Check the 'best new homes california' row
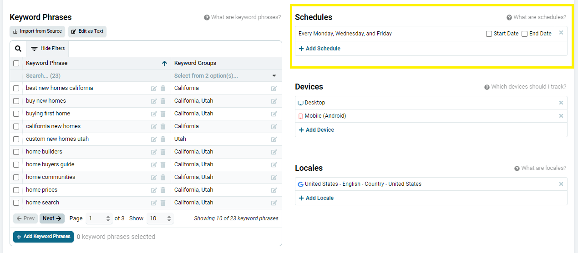Screen dimensions: 578x253 pos(16,88)
